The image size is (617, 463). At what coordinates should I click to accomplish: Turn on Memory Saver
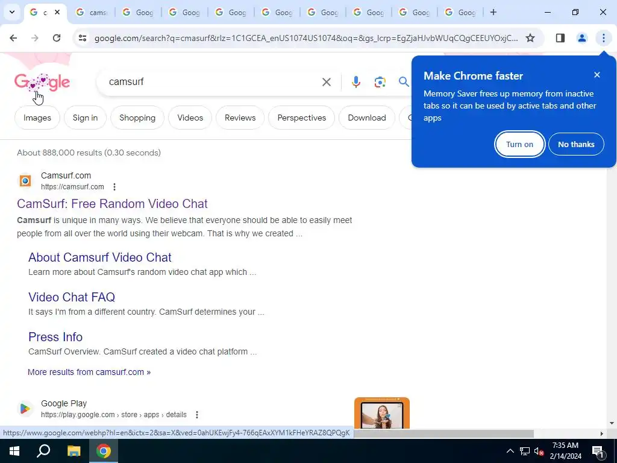point(519,144)
